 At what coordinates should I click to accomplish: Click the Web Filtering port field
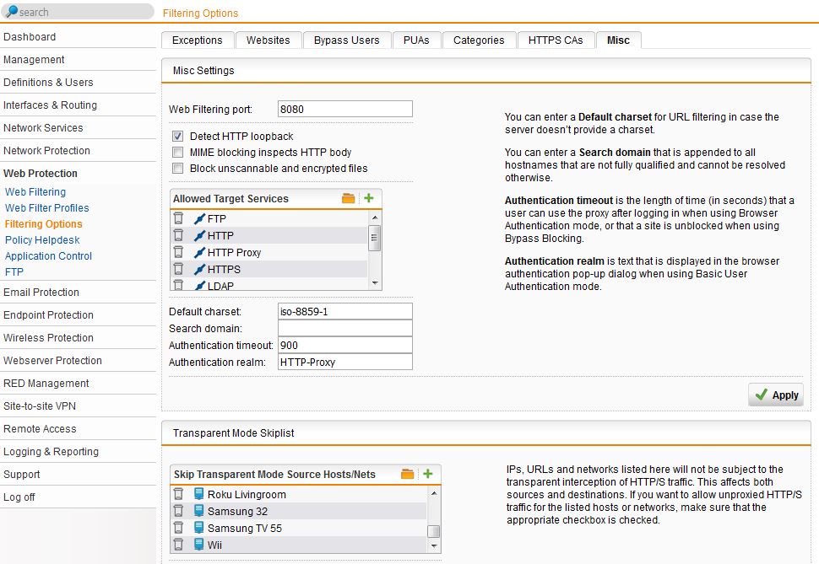point(345,109)
